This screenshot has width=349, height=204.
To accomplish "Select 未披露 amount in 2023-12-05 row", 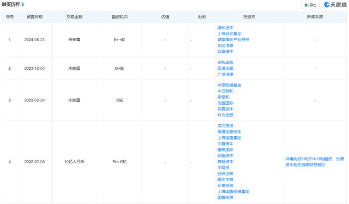I will (75, 69).
